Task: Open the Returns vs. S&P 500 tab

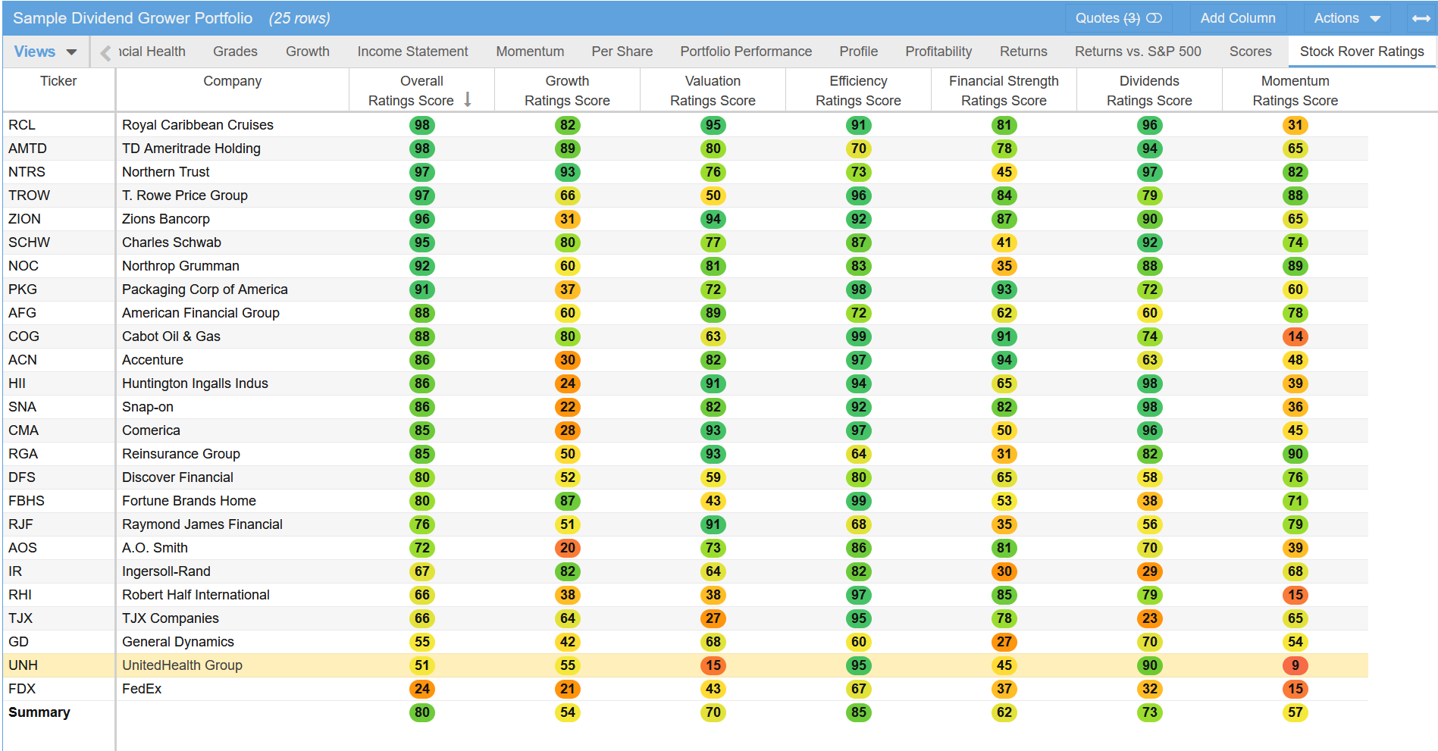Action: [x=1138, y=52]
